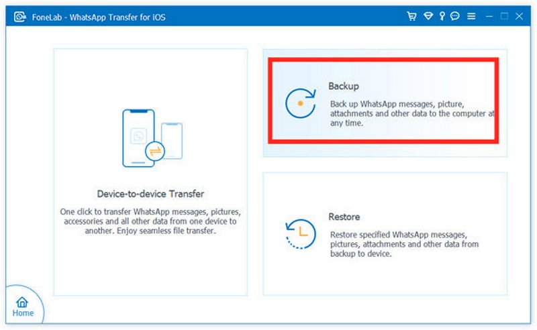Click the Device-to-device Transfer description paragraph
537x330 pixels.
(150, 221)
